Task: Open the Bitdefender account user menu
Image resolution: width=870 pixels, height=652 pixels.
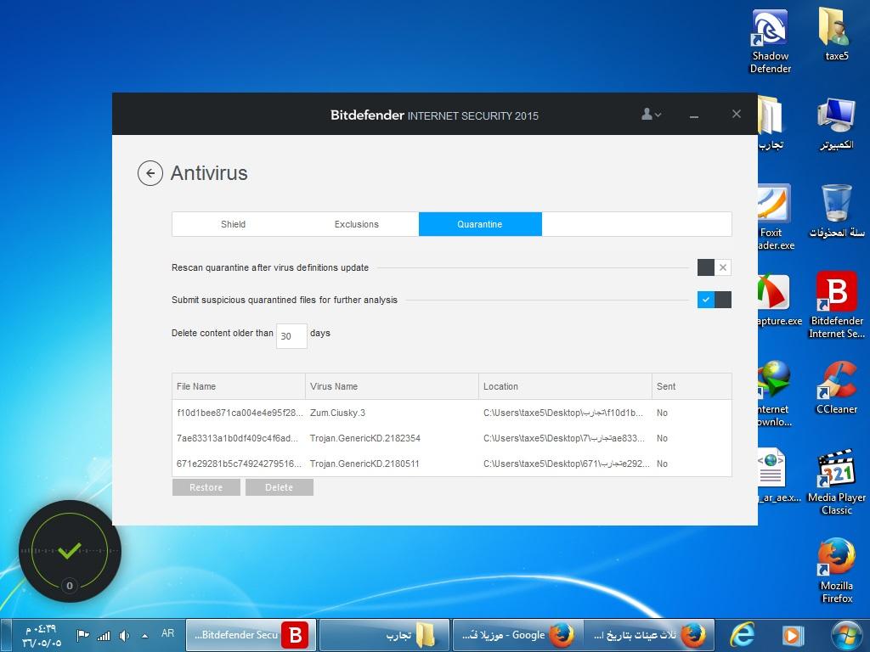Action: 651,115
